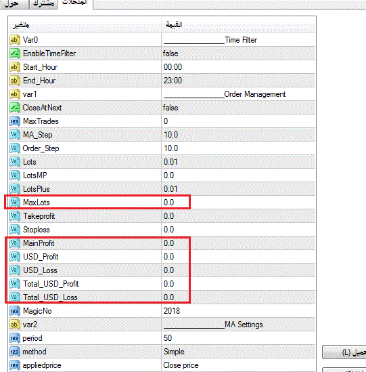Open the appliedprice Close price dropdown
This screenshot has width=366, height=372.
pyautogui.click(x=238, y=365)
